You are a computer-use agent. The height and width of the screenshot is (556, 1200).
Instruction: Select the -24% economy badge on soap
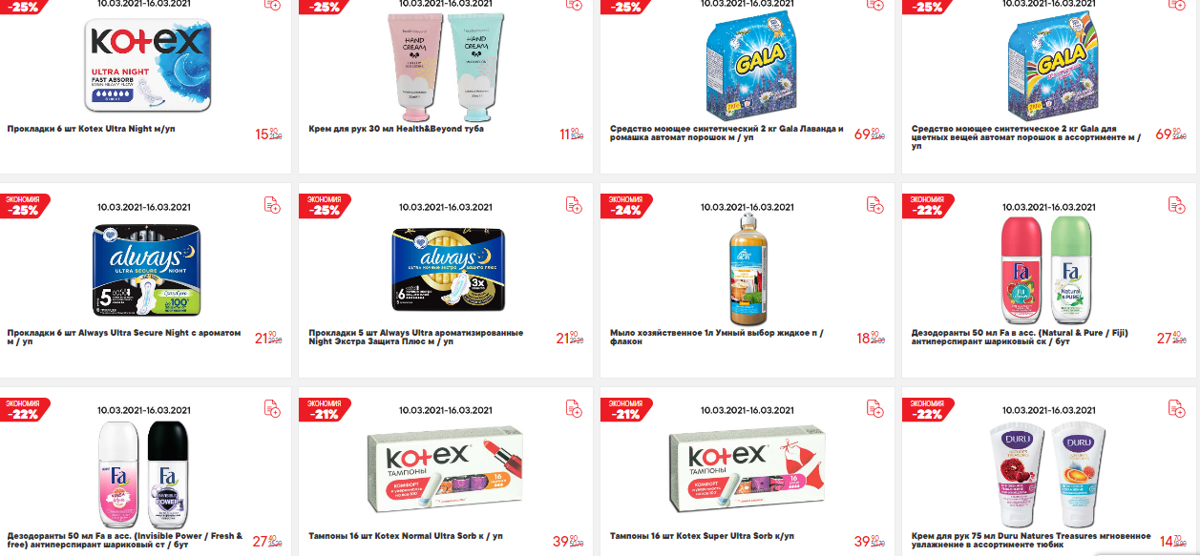point(626,206)
